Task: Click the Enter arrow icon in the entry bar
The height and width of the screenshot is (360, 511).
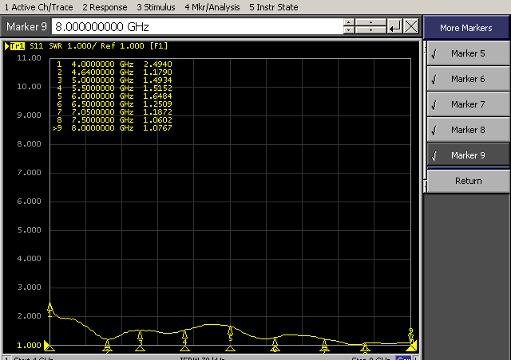Action: 394,26
